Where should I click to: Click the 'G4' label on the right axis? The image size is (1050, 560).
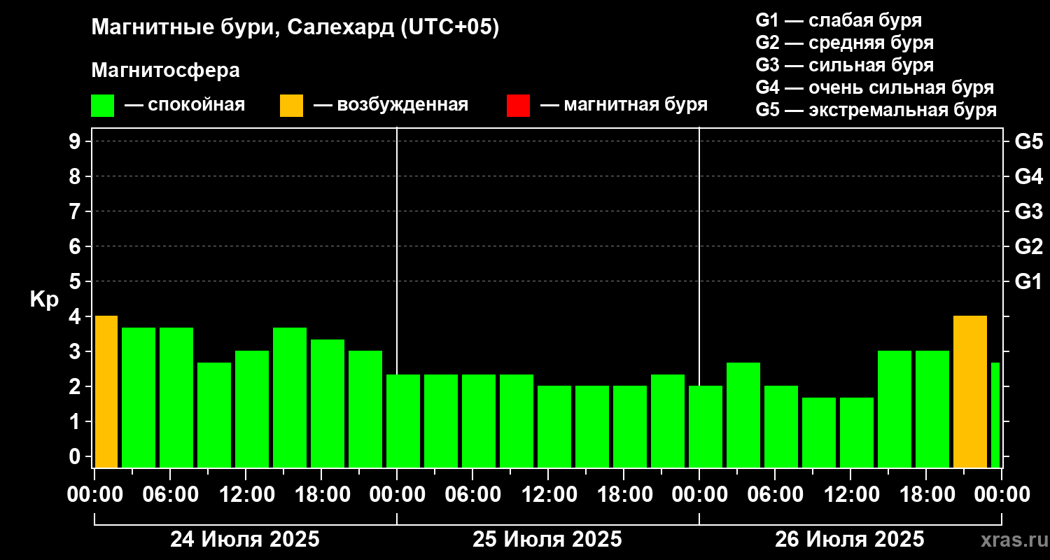1028,176
